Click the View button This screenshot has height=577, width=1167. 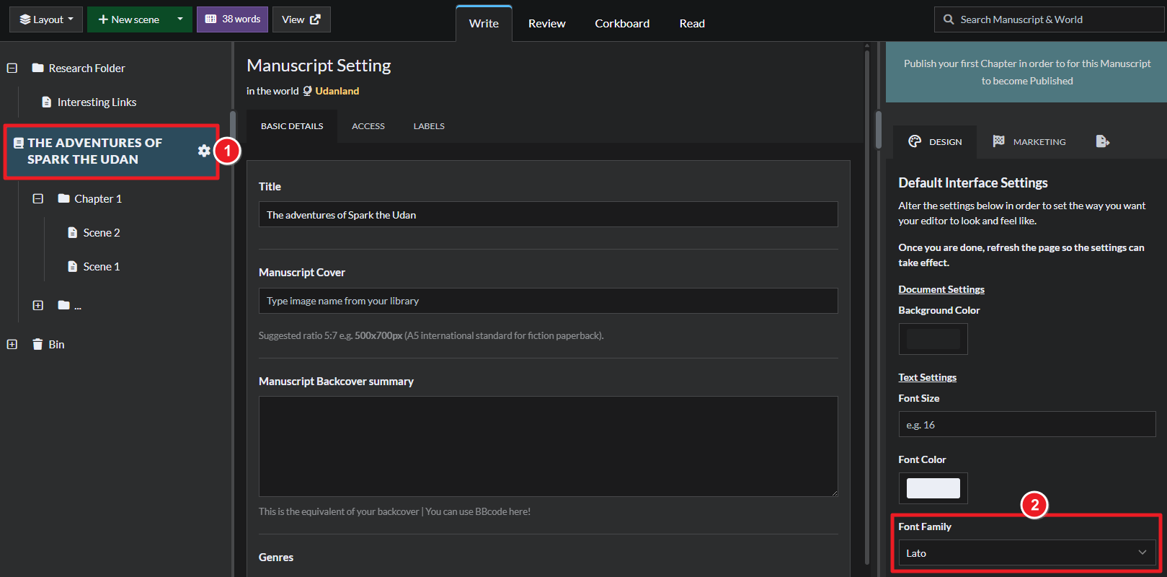tap(301, 19)
